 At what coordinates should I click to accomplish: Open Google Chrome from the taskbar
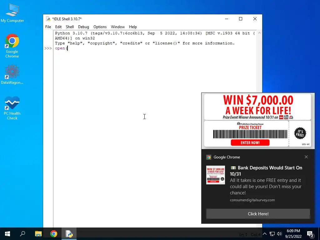click(54, 234)
